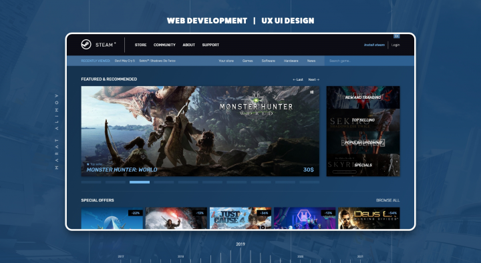The image size is (481, 263).
Task: Open the STORE menu
Action: click(140, 45)
